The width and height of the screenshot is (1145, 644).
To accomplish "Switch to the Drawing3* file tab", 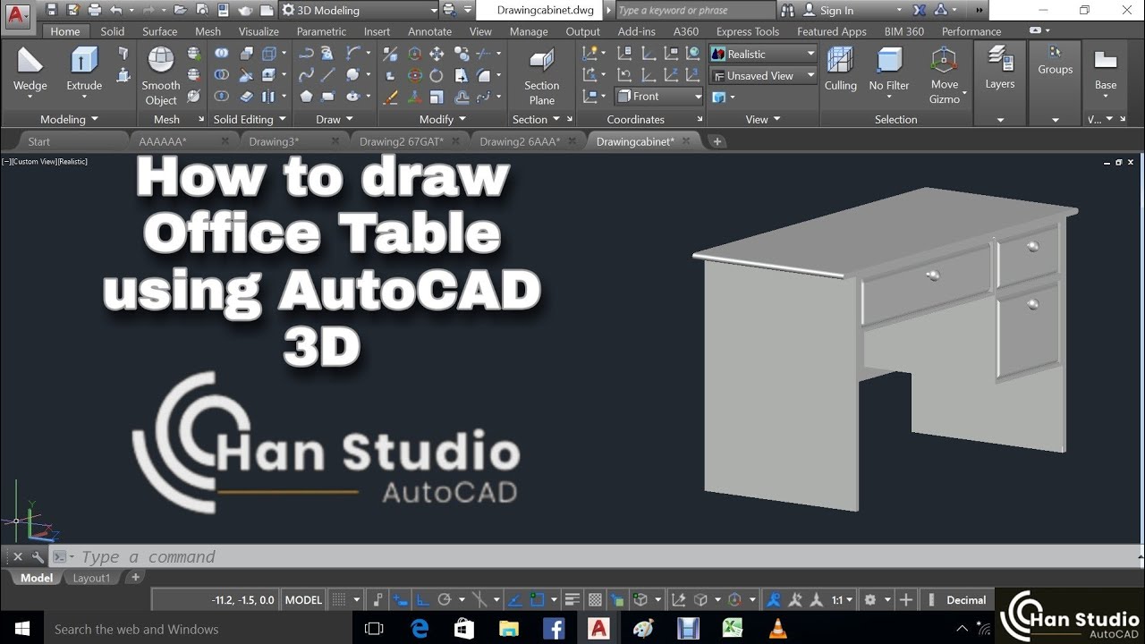I will [274, 141].
